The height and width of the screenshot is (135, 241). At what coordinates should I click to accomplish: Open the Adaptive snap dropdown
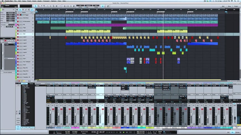(x=89, y=5)
